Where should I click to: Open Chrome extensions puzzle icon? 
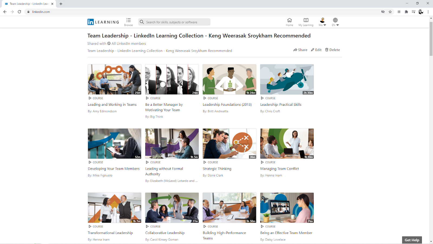[x=406, y=12]
